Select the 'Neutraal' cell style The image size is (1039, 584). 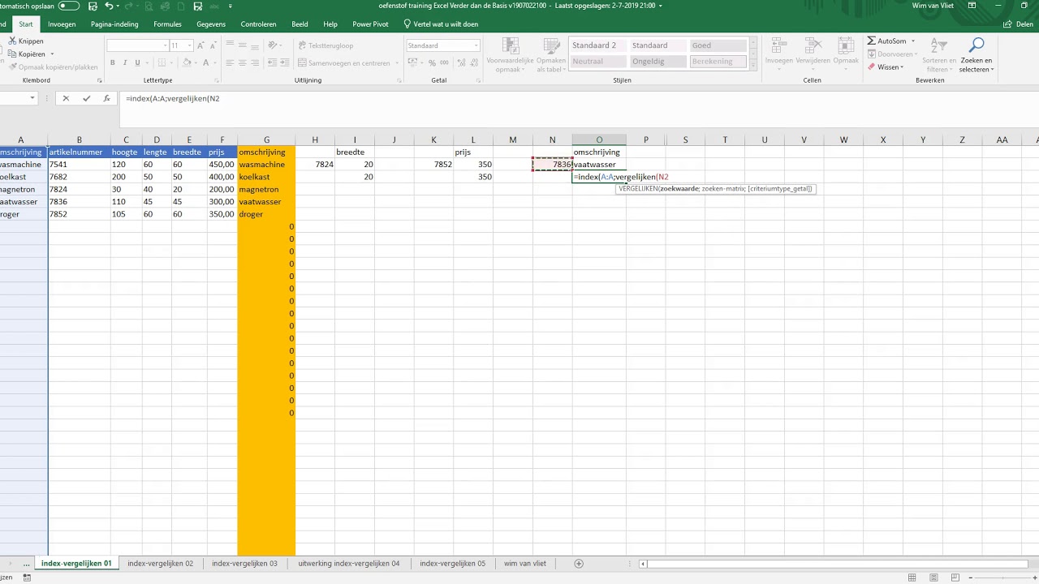(x=598, y=61)
